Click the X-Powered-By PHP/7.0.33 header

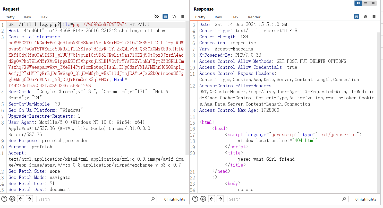click(230, 55)
